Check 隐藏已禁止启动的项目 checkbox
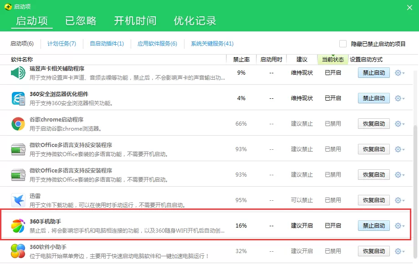419x264 pixels. [343, 44]
